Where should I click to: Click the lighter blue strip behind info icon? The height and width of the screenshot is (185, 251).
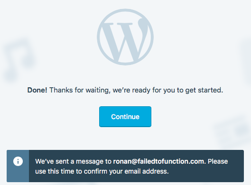[18, 166]
